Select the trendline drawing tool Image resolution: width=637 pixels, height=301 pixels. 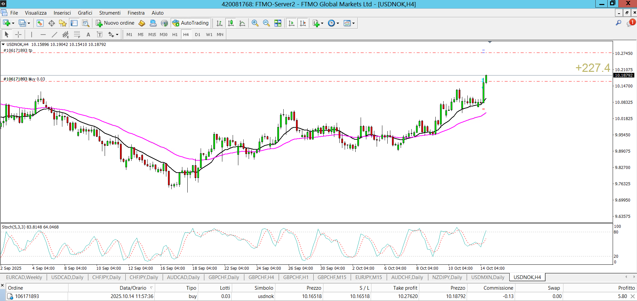click(x=54, y=35)
